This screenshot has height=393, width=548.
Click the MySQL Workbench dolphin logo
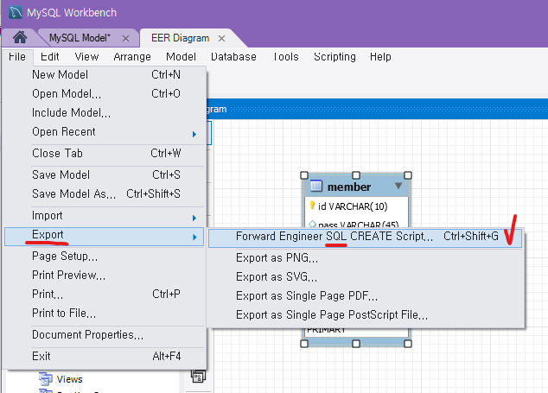16,13
